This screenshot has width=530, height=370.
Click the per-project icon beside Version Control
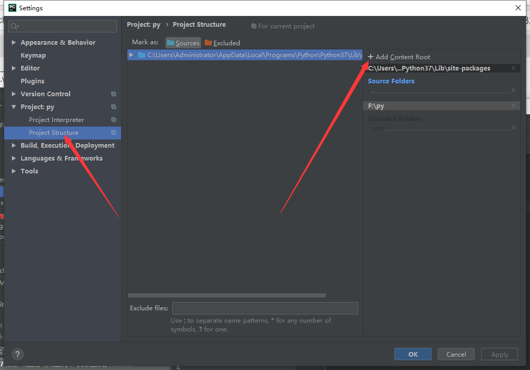pos(113,94)
